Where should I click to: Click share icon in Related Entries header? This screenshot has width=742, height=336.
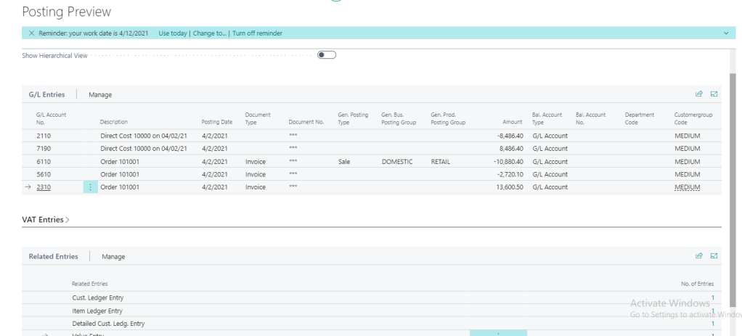point(698,256)
